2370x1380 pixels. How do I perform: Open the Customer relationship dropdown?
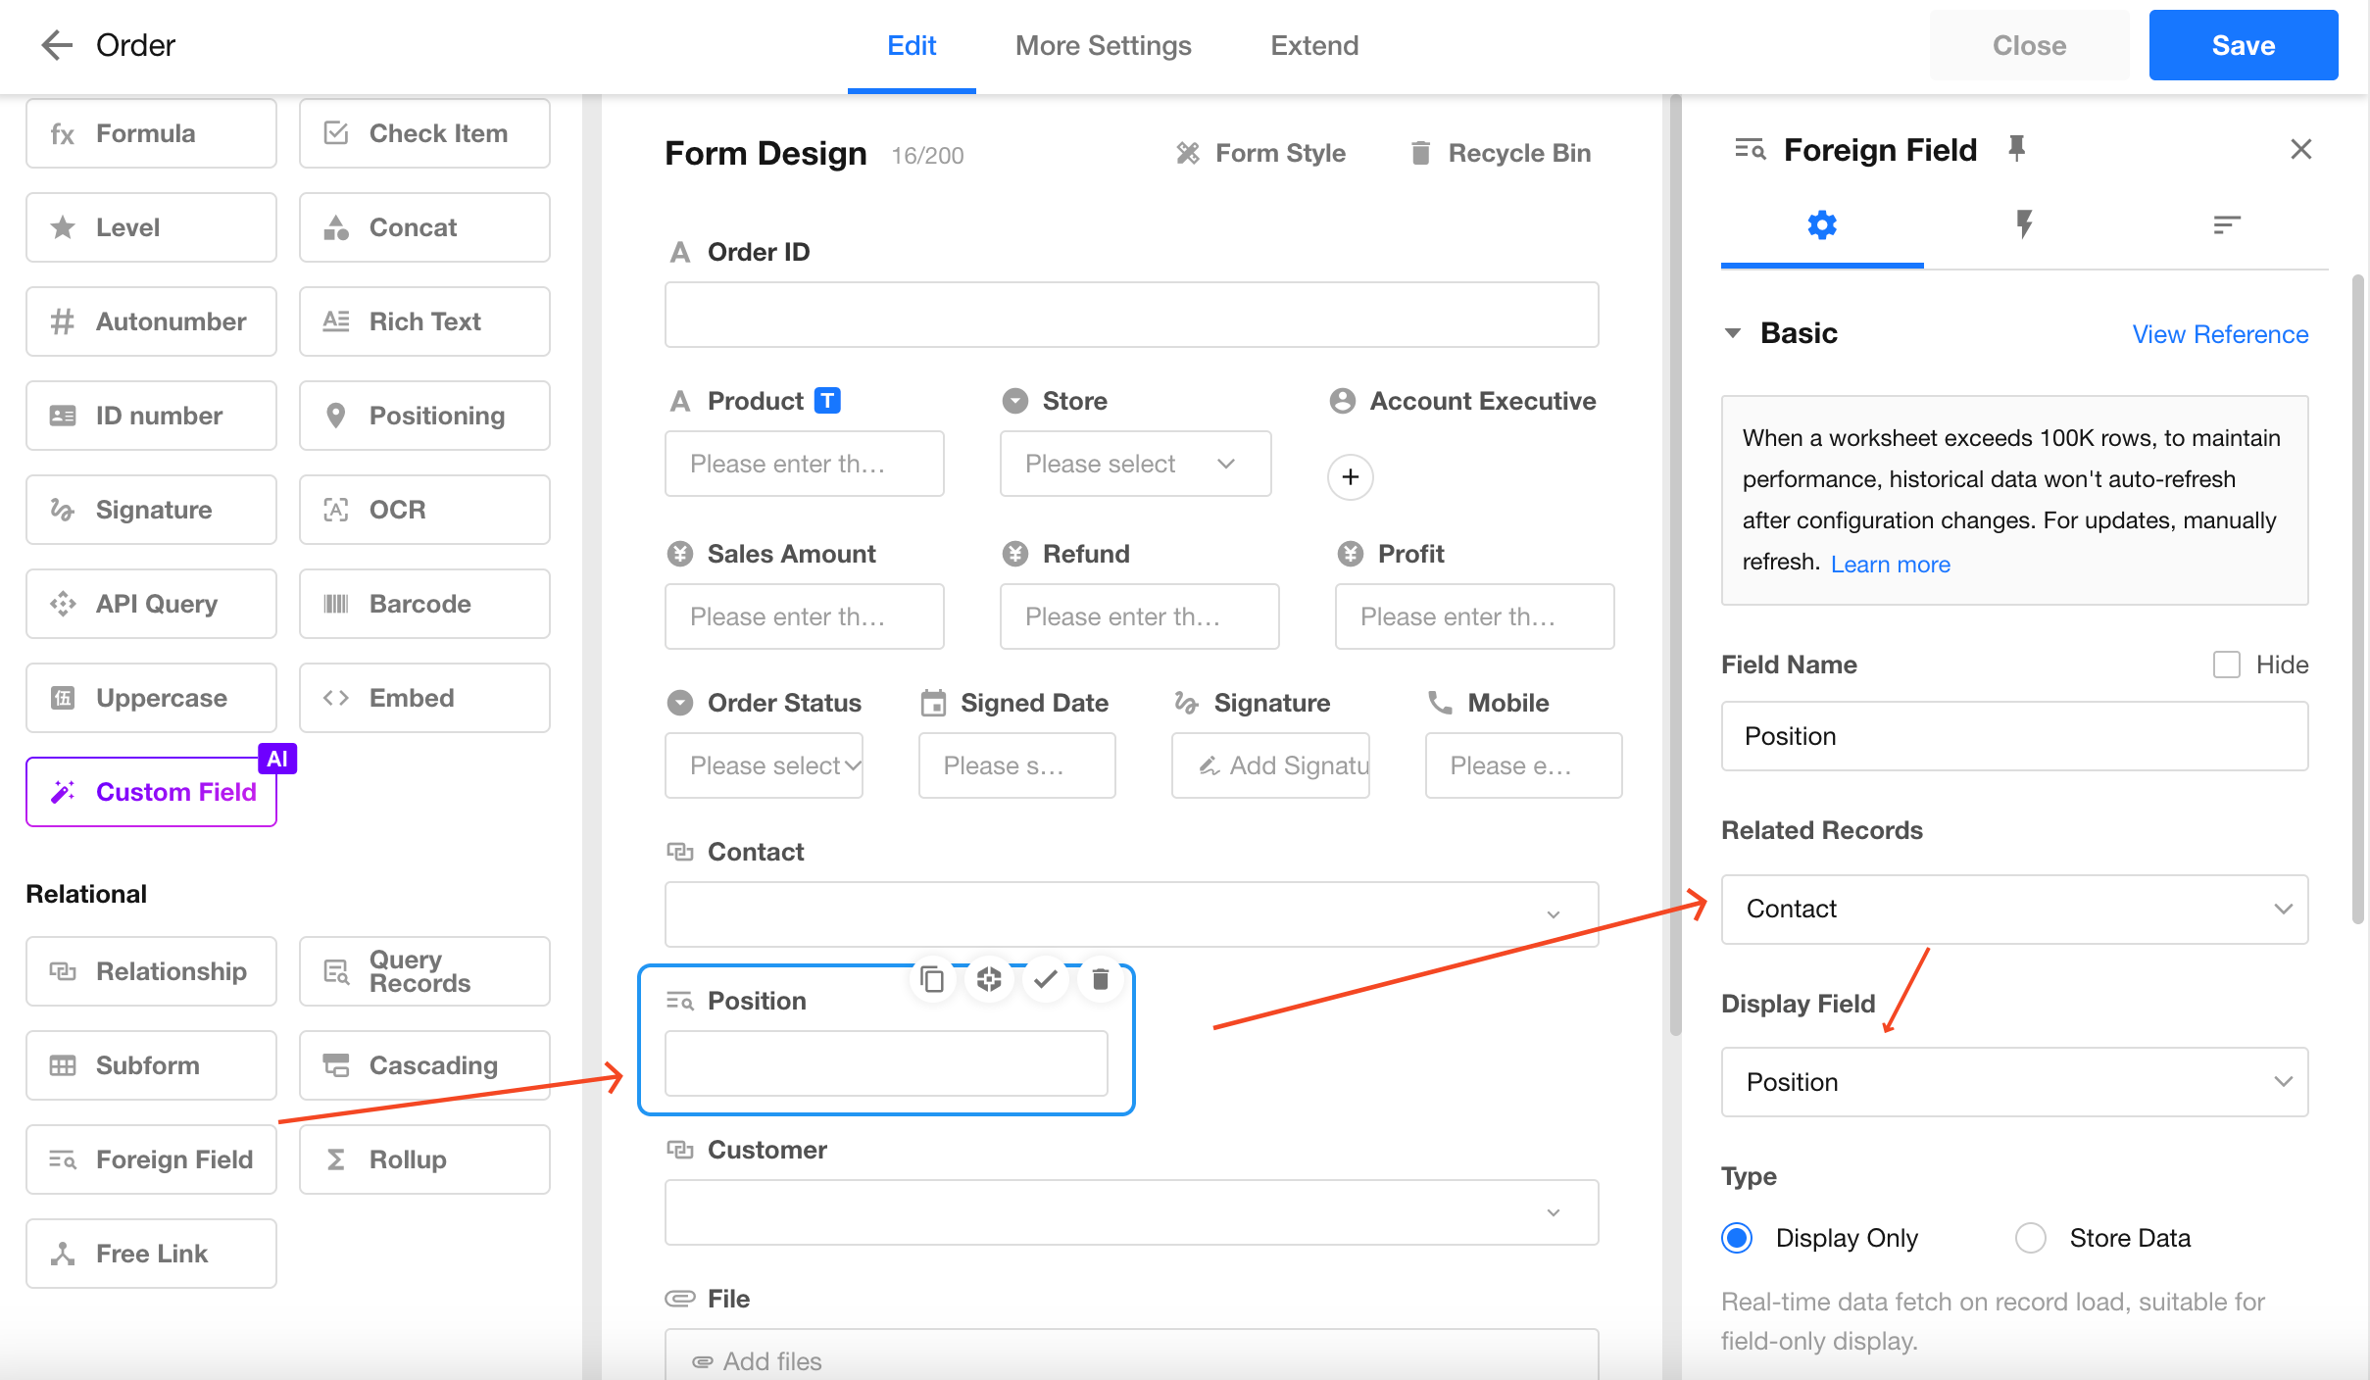point(1131,1212)
